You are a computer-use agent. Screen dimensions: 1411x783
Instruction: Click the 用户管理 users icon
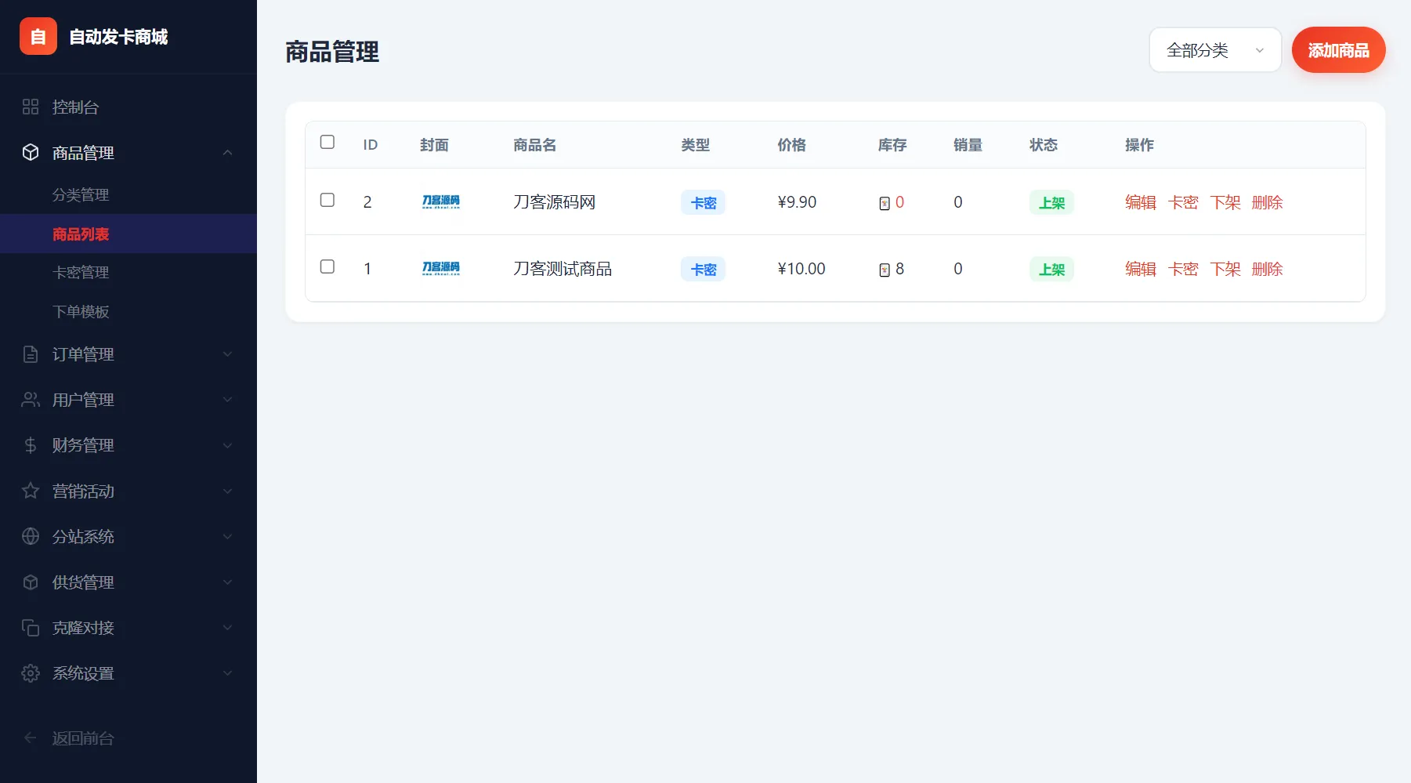30,399
